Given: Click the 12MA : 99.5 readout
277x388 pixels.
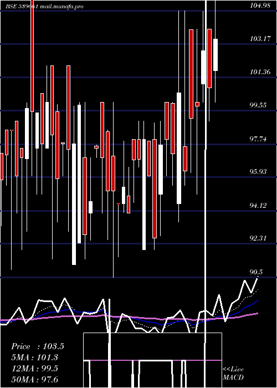Looking at the screenshot, I should pyautogui.click(x=35, y=368).
